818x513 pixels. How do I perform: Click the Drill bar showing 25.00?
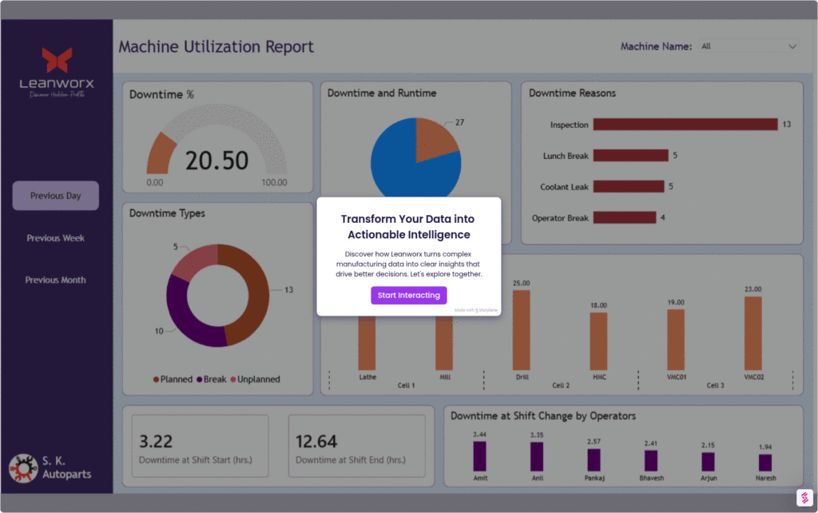point(521,328)
